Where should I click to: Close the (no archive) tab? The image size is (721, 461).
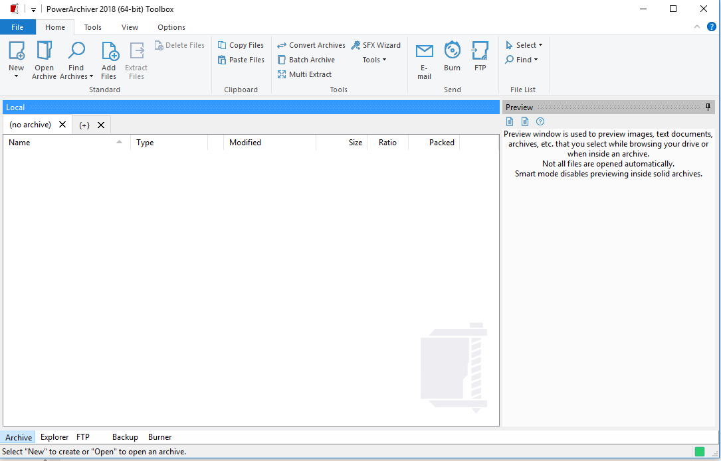click(x=62, y=125)
